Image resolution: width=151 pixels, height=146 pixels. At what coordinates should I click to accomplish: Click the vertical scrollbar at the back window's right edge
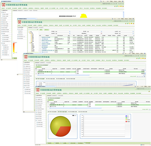point(124,15)
